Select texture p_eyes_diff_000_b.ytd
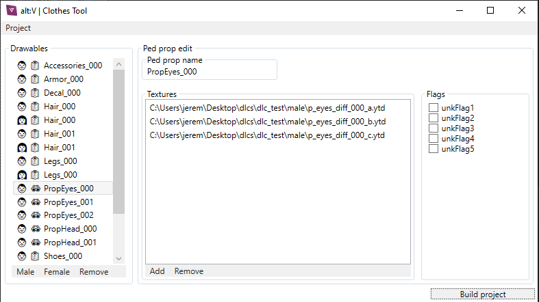The height and width of the screenshot is (302, 539). [x=267, y=122]
